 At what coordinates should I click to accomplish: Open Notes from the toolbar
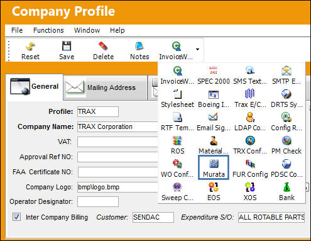tap(139, 51)
